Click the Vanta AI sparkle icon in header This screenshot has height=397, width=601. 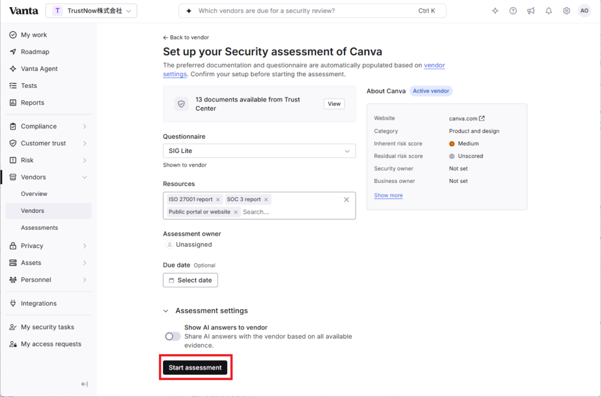[495, 11]
